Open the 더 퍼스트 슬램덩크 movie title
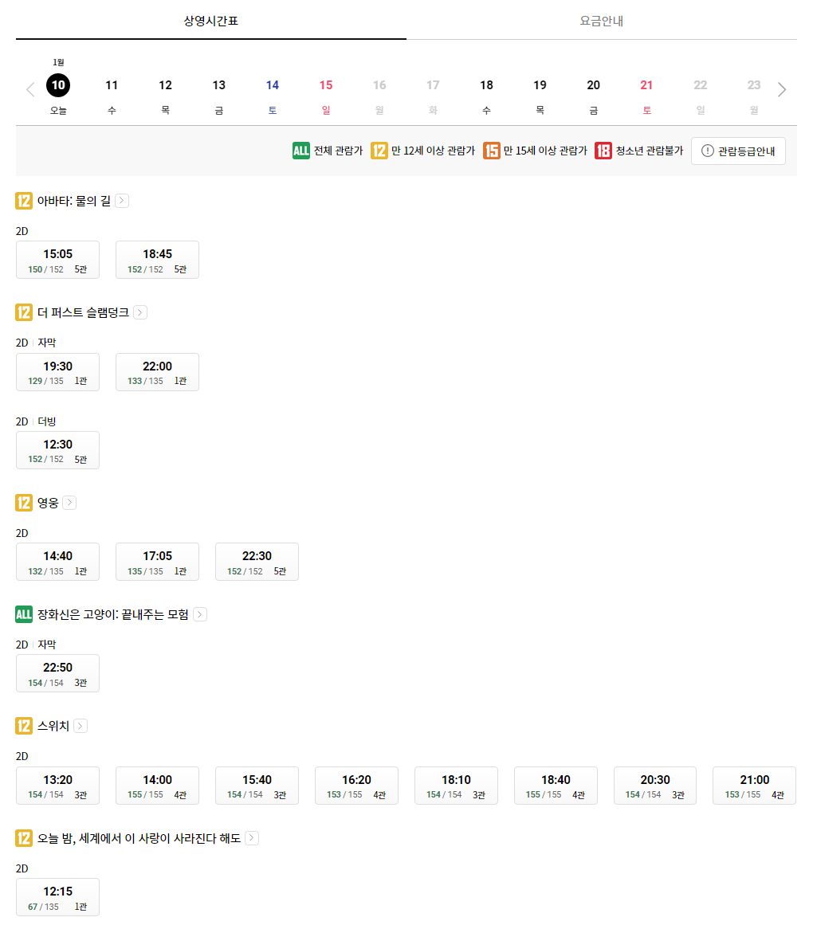 (83, 312)
